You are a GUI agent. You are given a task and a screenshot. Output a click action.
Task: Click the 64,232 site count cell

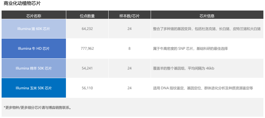tap(87, 29)
